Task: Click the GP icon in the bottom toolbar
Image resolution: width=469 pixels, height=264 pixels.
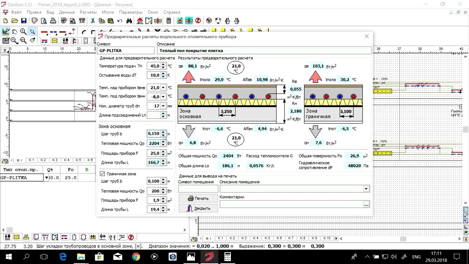Action: (x=26, y=237)
